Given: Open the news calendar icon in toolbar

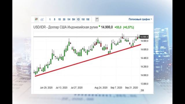Looking at the screenshot, I should pos(97,19).
